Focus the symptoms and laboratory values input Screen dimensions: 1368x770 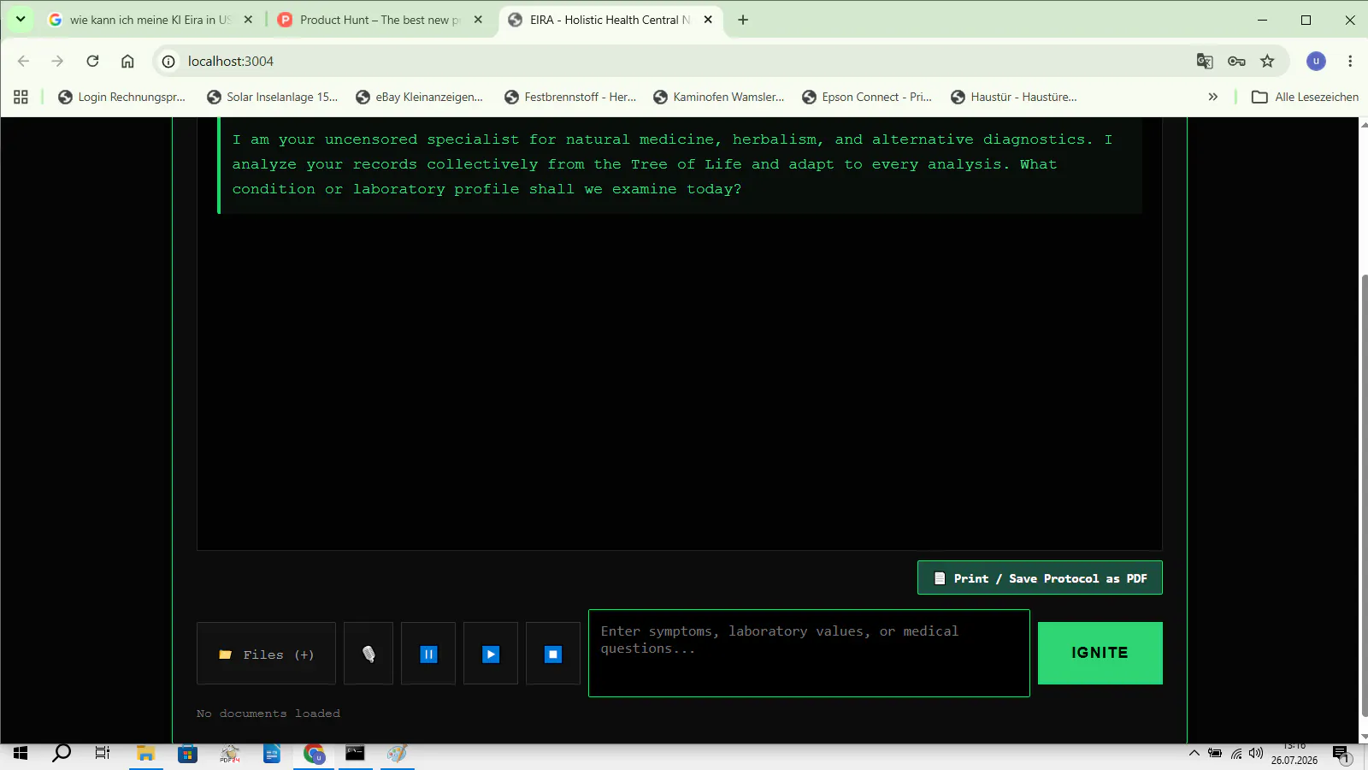[809, 653]
